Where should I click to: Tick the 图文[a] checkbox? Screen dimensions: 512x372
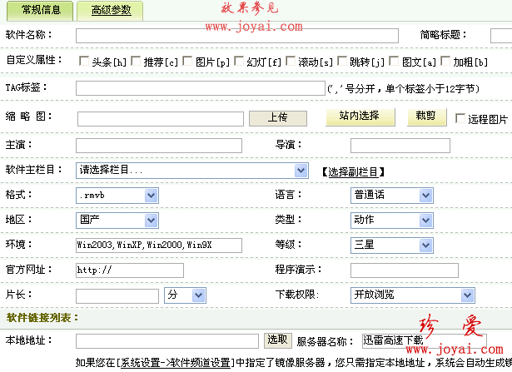[x=394, y=61]
